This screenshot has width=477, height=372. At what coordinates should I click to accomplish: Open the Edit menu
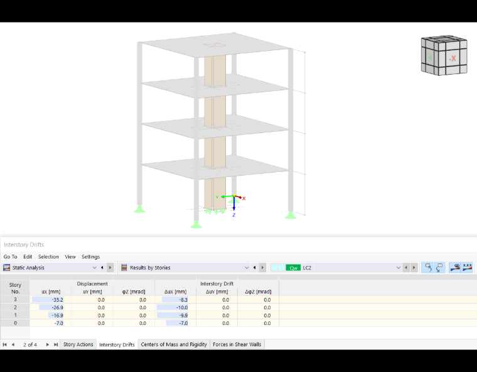pyautogui.click(x=28, y=257)
